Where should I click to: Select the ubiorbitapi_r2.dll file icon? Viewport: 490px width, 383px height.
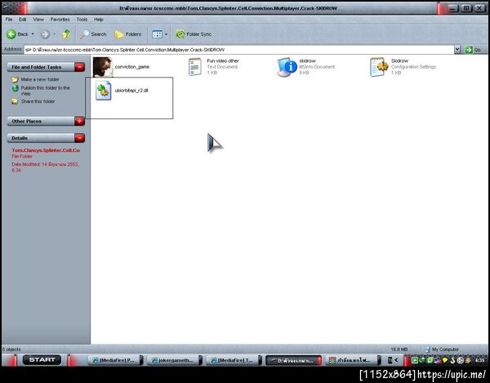point(103,91)
